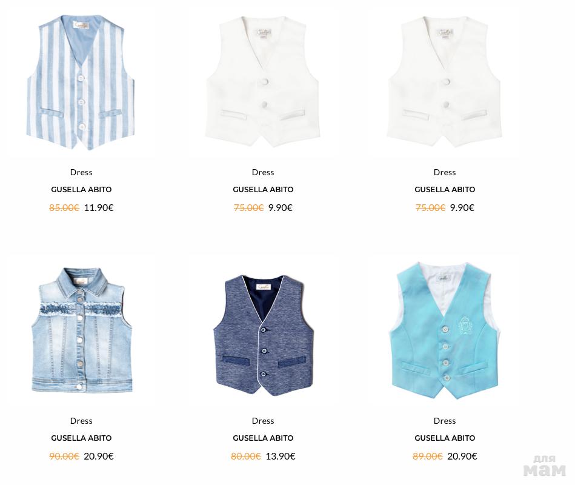Open the navy tweed vest image
The image size is (575, 485).
point(264,335)
